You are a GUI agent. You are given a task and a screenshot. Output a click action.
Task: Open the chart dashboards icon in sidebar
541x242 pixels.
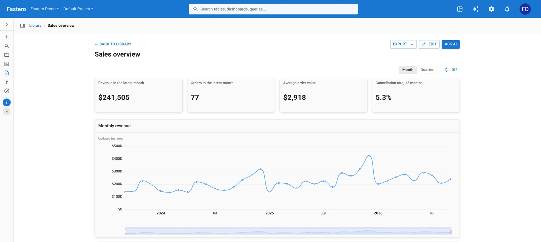click(6, 64)
